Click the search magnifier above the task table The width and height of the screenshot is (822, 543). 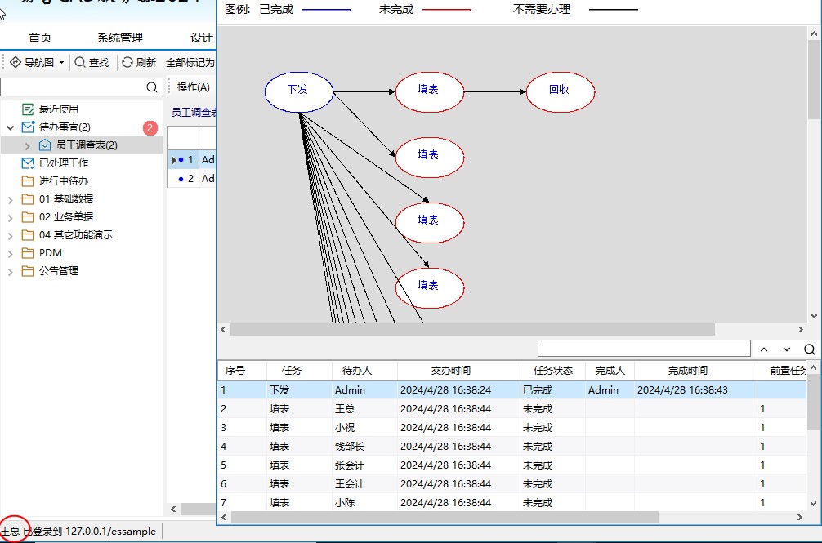pyautogui.click(x=809, y=349)
